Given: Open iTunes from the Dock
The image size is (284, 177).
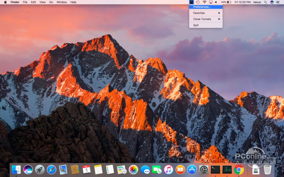Looking at the screenshot, I should pyautogui.click(x=169, y=170).
